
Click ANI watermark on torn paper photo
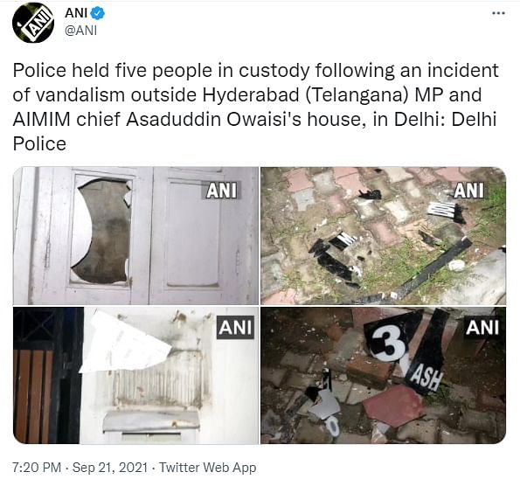(235, 327)
